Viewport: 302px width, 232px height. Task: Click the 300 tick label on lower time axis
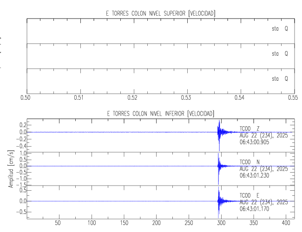(x=221, y=223)
